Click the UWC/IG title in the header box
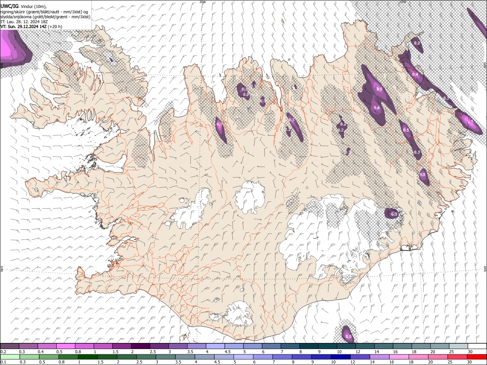This screenshot has width=487, height=365. click(x=9, y=6)
